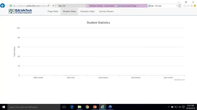Viewport: 197px width, 110px height.
Task: Click the Paul Brown axis label
Action: [136, 78]
